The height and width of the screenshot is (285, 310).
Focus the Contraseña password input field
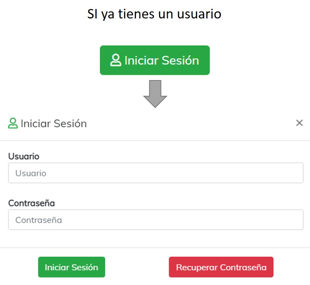pos(156,220)
